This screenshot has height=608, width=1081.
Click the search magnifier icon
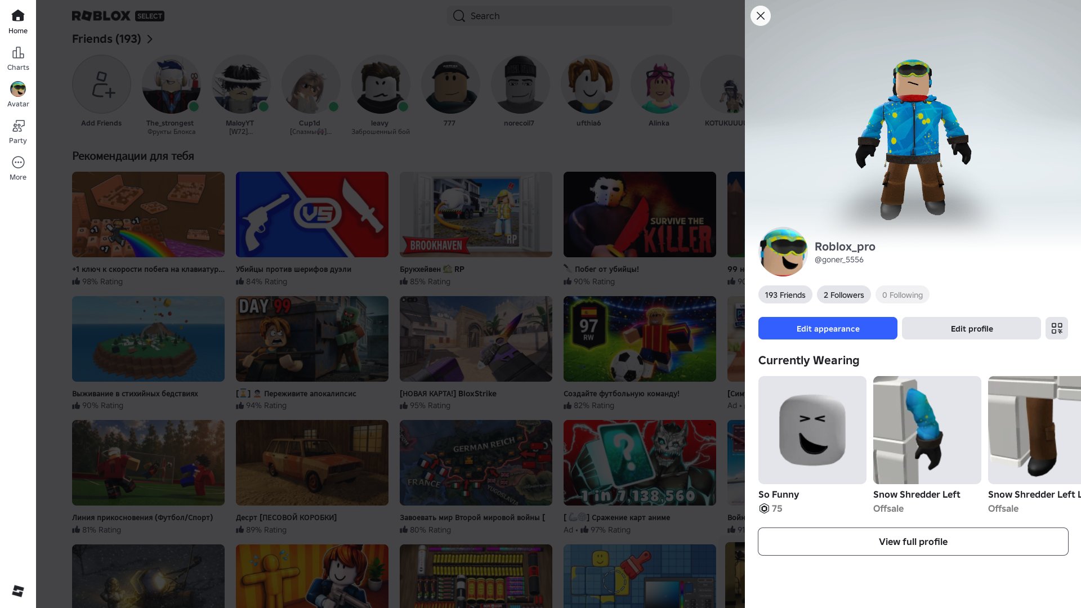click(459, 16)
